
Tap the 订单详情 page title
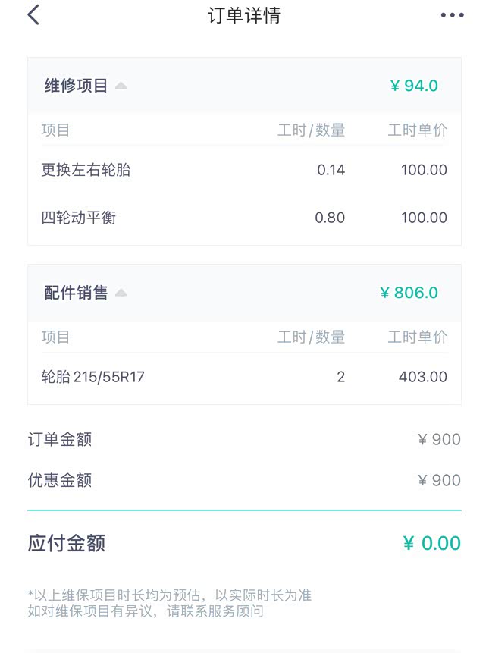click(244, 15)
